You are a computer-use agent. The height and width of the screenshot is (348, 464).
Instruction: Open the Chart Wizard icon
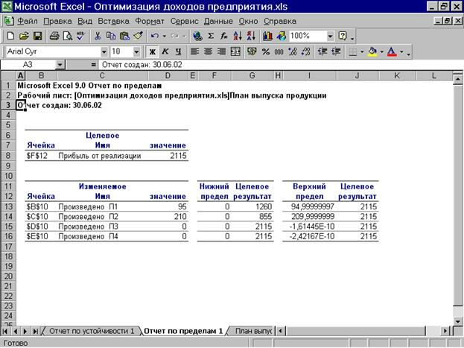coord(267,36)
